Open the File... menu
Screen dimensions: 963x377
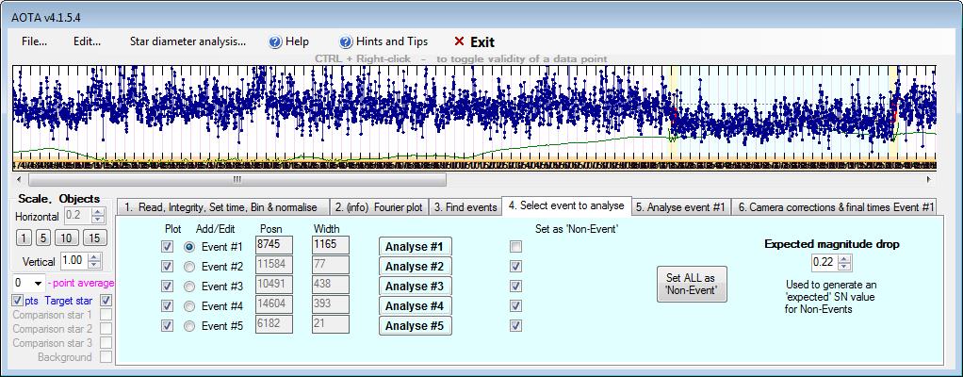[34, 41]
